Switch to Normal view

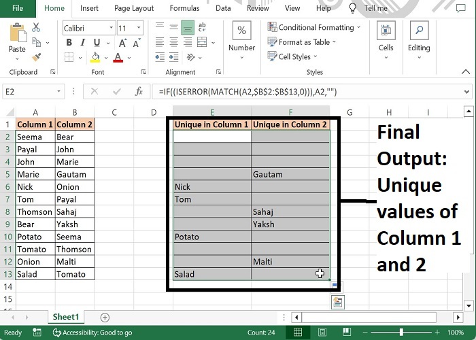point(298,332)
